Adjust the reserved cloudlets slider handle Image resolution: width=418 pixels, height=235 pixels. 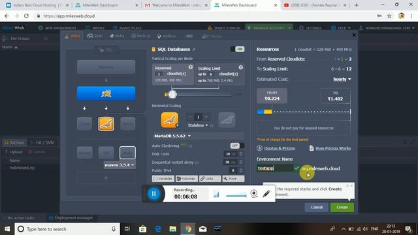coord(172,94)
